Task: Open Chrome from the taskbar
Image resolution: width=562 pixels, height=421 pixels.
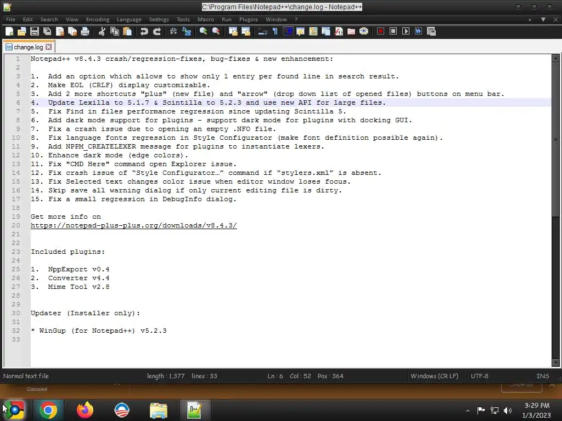Action: 48,410
